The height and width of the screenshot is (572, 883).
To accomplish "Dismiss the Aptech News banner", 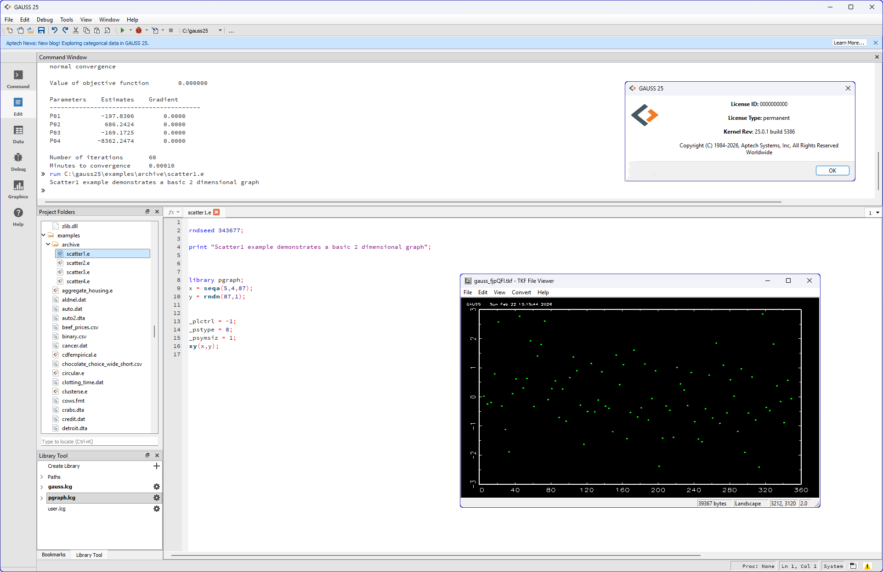I will tap(876, 43).
